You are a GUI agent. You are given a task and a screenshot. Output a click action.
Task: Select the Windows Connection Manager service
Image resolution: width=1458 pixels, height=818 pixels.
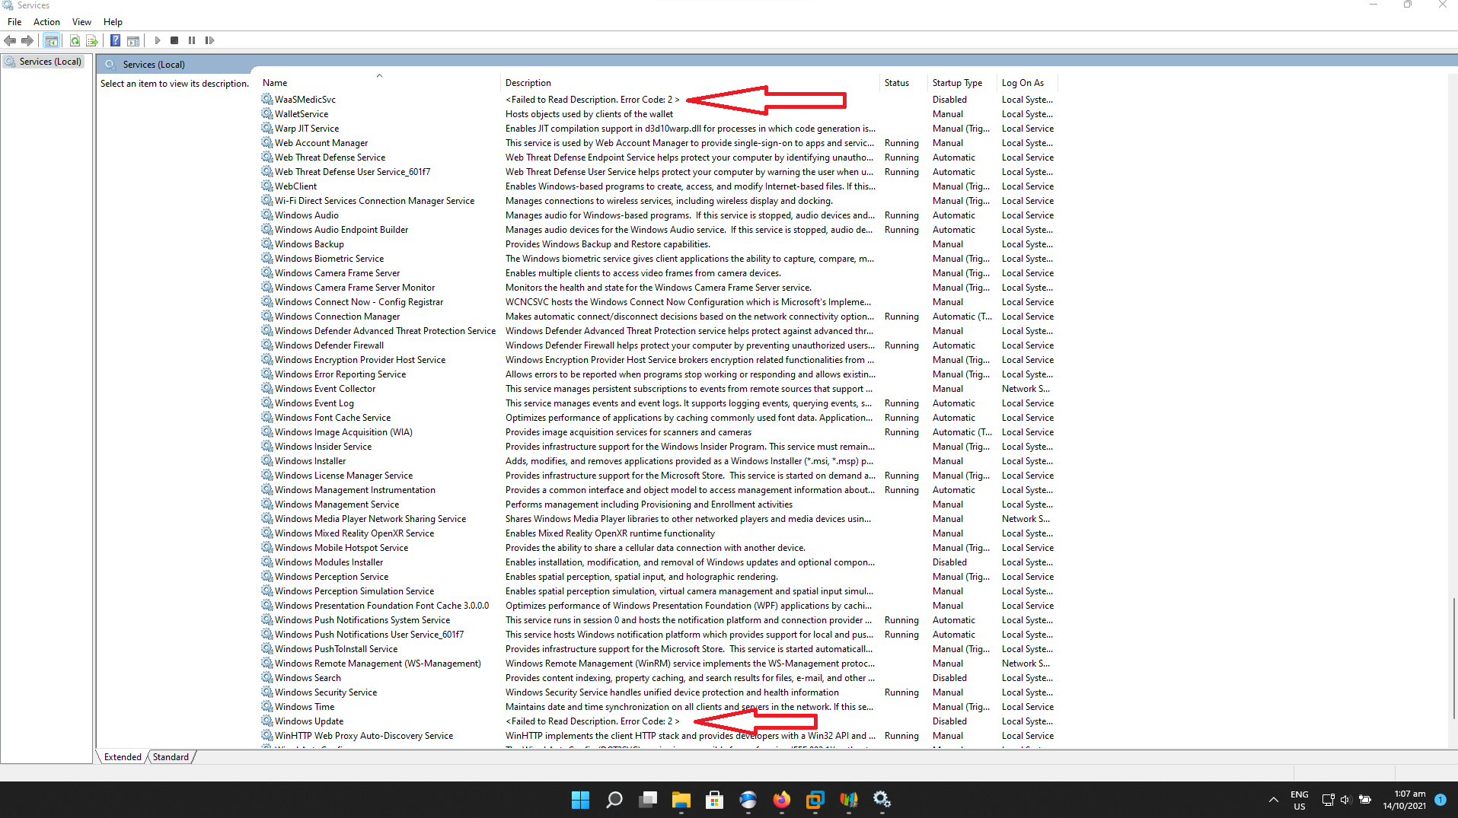[337, 317]
